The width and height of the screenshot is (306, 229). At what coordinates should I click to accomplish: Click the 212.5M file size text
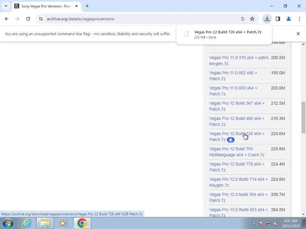(x=278, y=103)
